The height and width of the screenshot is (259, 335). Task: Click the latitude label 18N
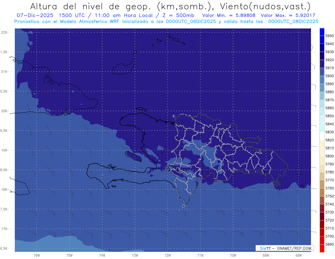tap(4, 189)
